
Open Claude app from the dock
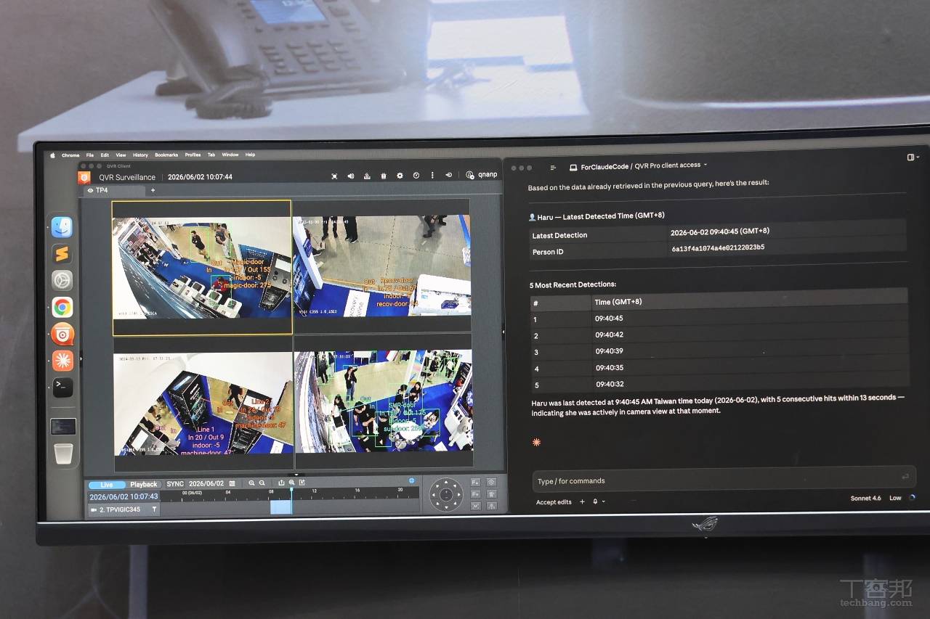(62, 360)
